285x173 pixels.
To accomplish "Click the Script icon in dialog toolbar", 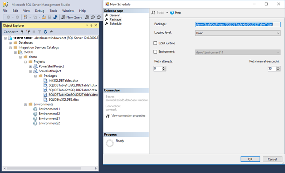I will (x=153, y=12).
